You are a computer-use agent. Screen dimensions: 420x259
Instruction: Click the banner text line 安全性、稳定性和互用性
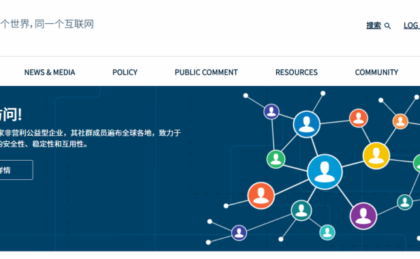pos(44,144)
